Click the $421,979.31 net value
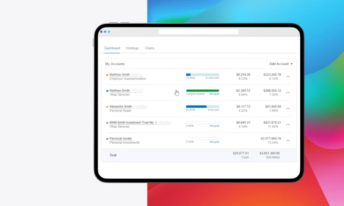The height and width of the screenshot is (206, 344). [x=272, y=123]
